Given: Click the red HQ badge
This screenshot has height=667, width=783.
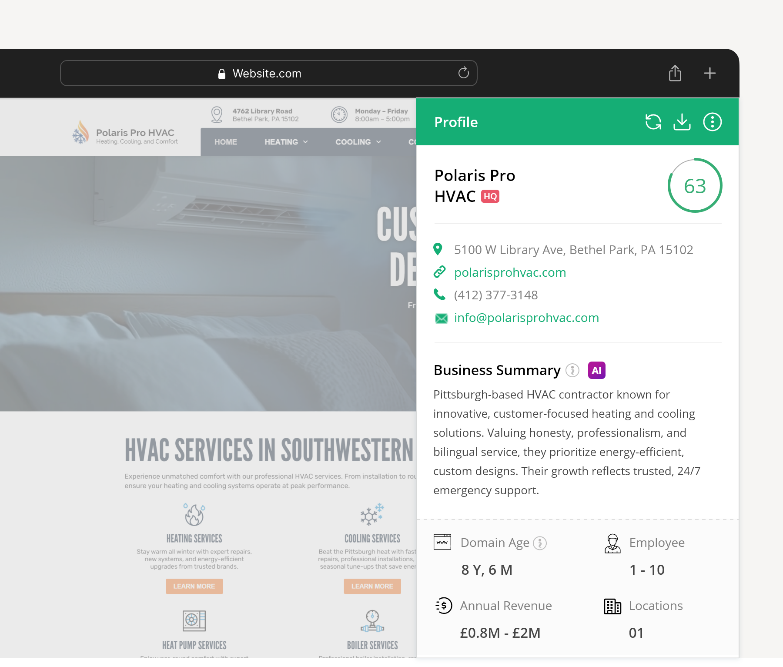Looking at the screenshot, I should [490, 196].
